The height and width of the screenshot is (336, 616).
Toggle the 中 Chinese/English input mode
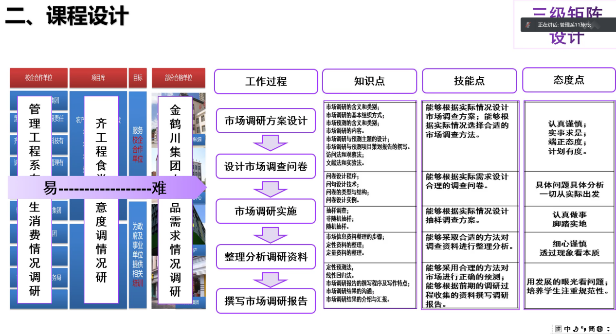567,329
